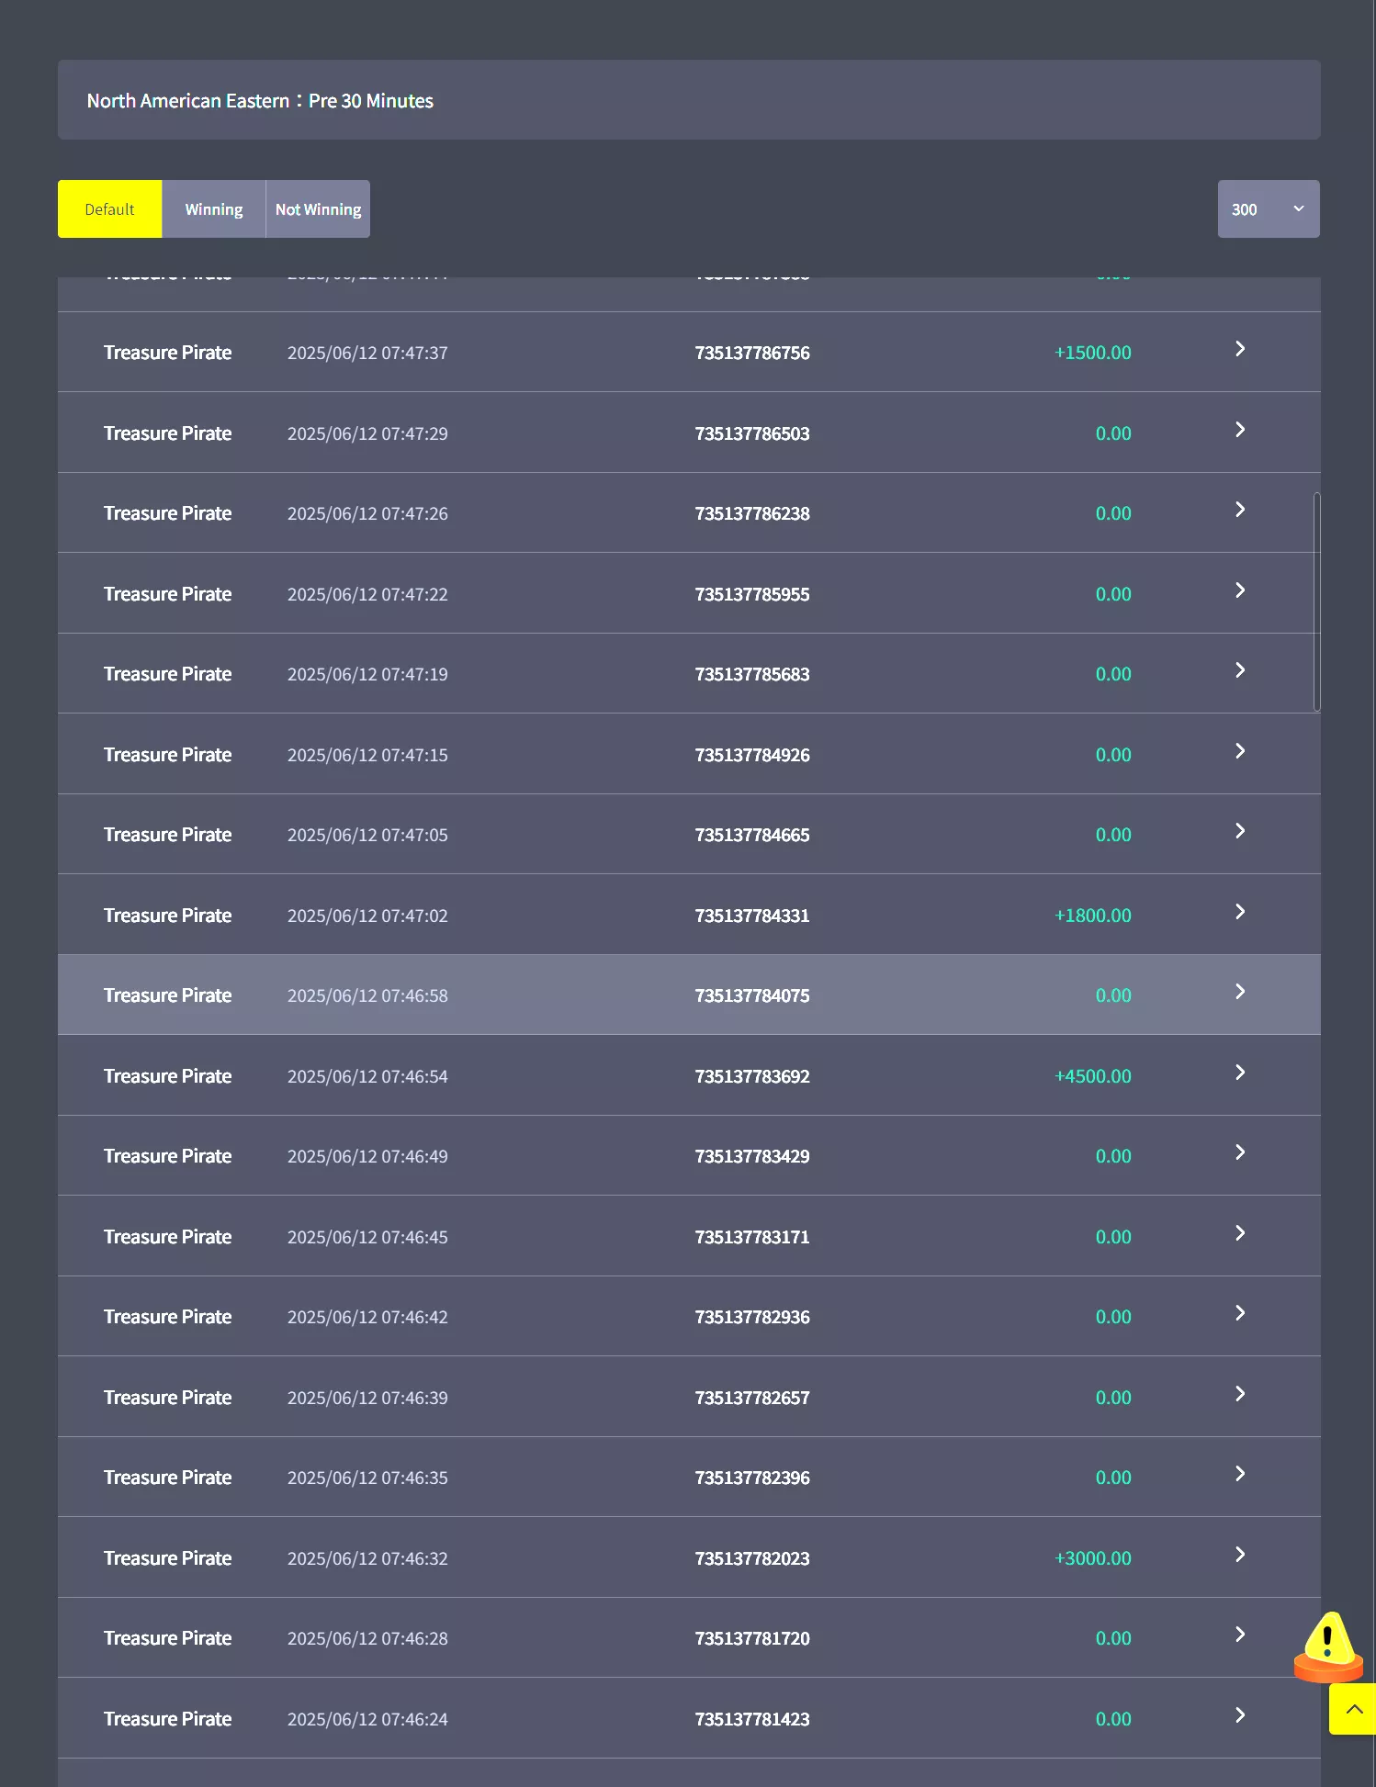Click the yellow back-to-top arrow button
The height and width of the screenshot is (1787, 1376).
(x=1352, y=1709)
